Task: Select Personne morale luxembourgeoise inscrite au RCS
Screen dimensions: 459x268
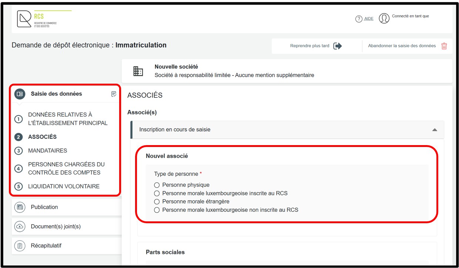Action: coord(157,193)
